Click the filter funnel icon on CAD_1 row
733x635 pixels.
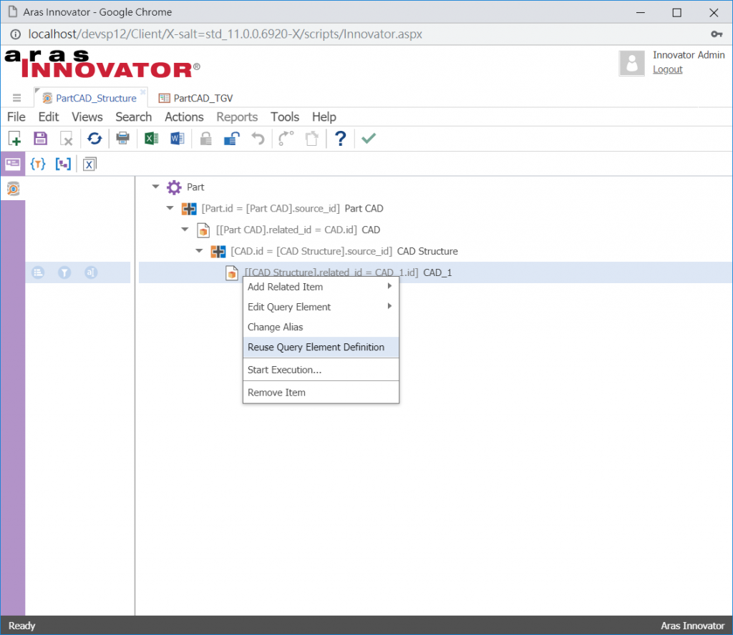64,272
